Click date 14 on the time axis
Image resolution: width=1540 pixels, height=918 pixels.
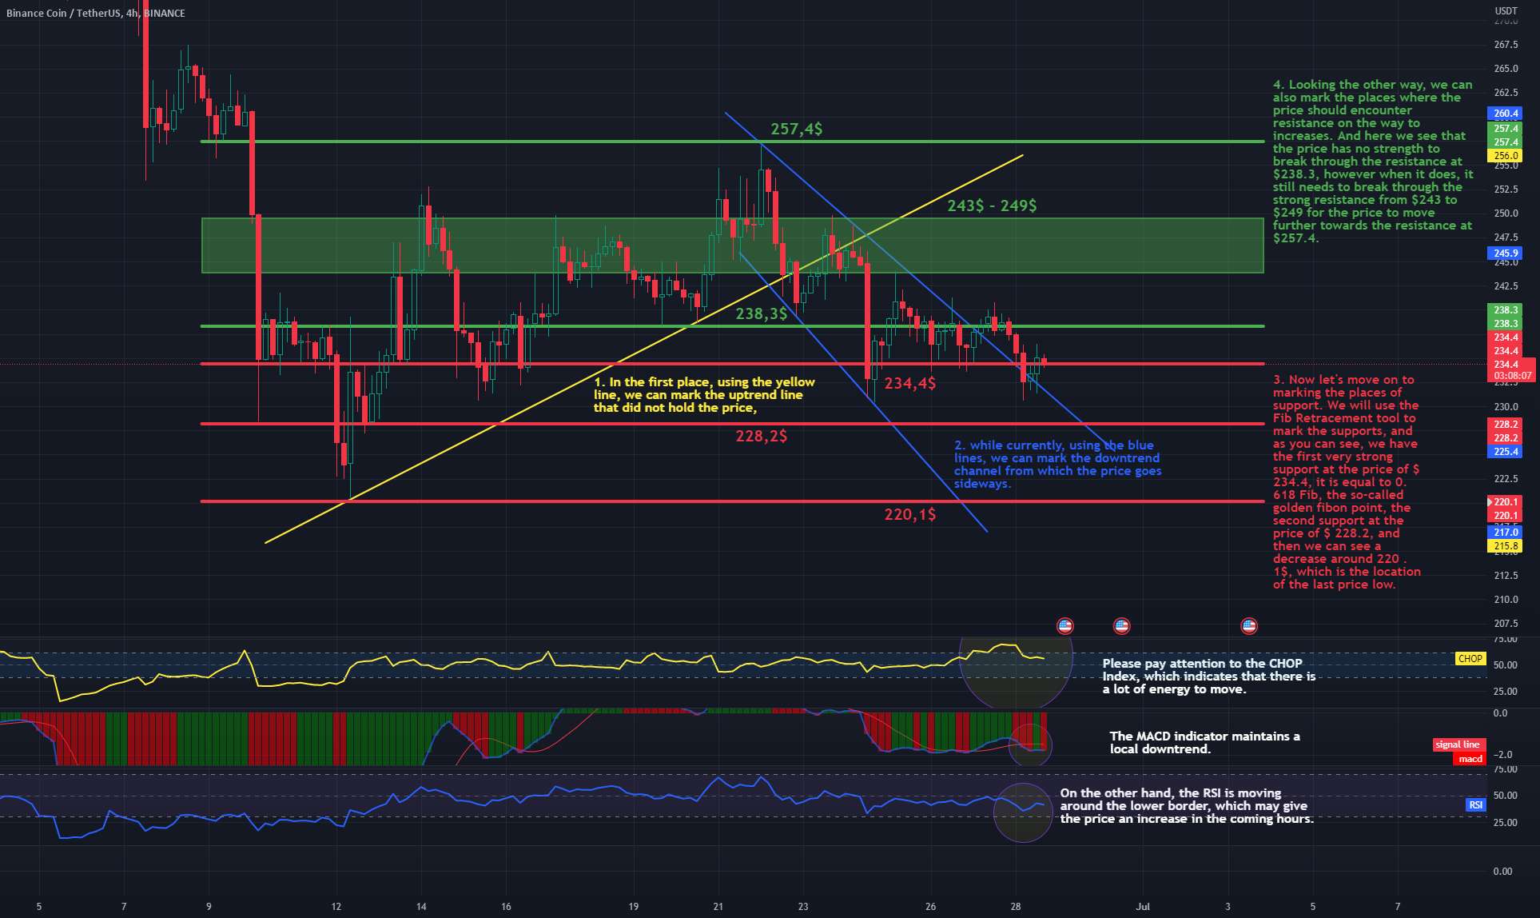click(421, 907)
